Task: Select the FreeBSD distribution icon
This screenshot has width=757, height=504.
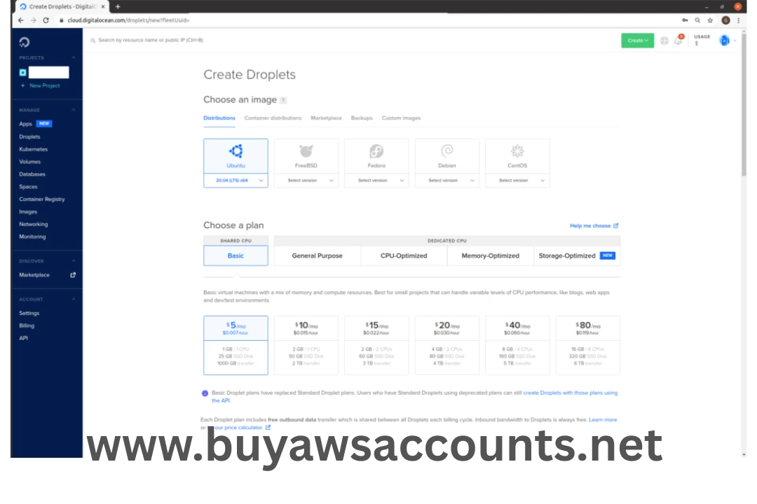Action: 306,151
